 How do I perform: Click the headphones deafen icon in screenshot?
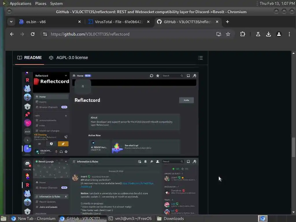(x=61, y=151)
